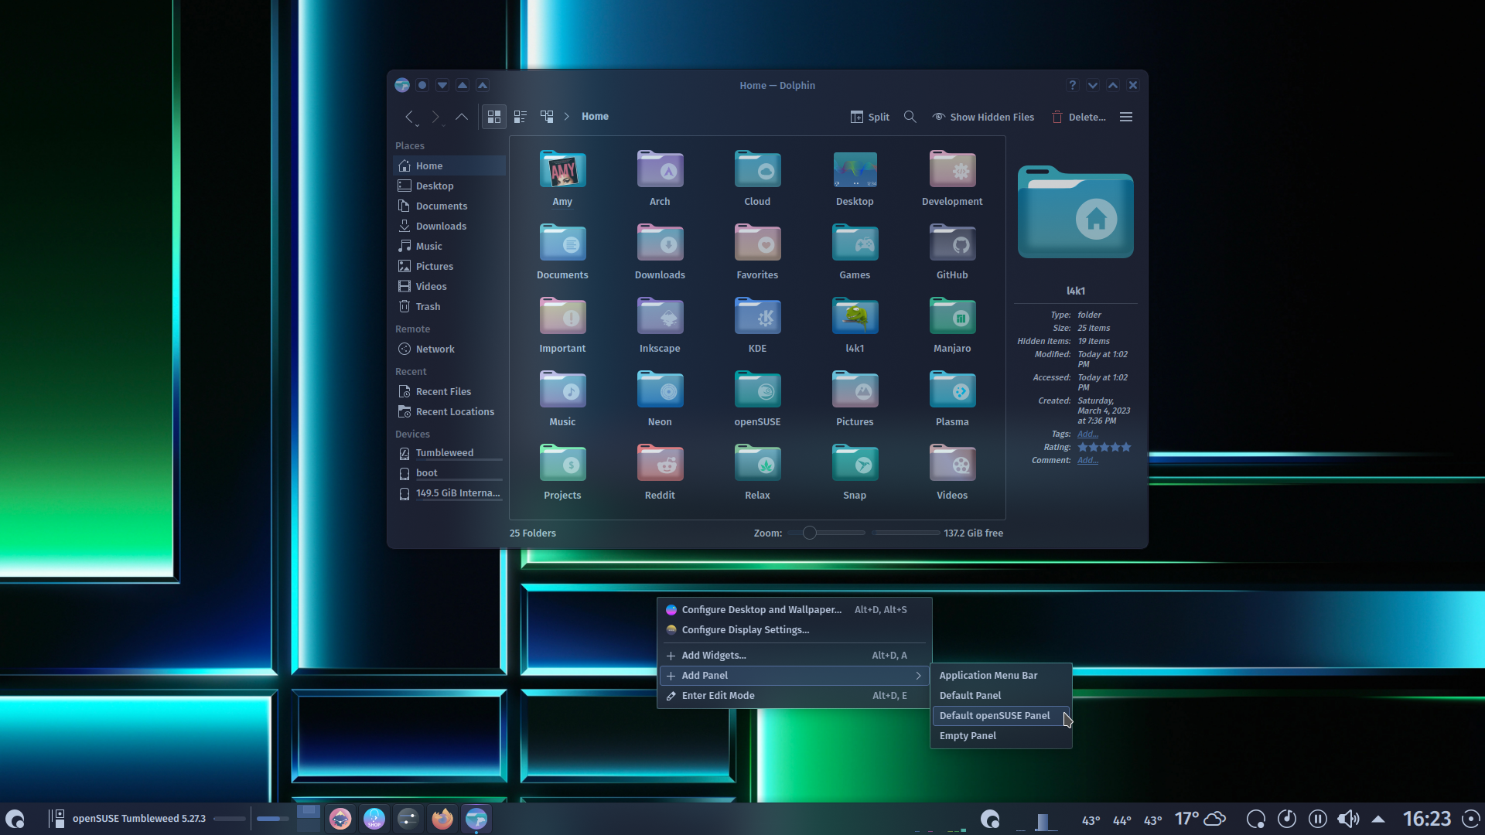
Task: Adjust the Zoom slider in Dolphin
Action: (809, 533)
